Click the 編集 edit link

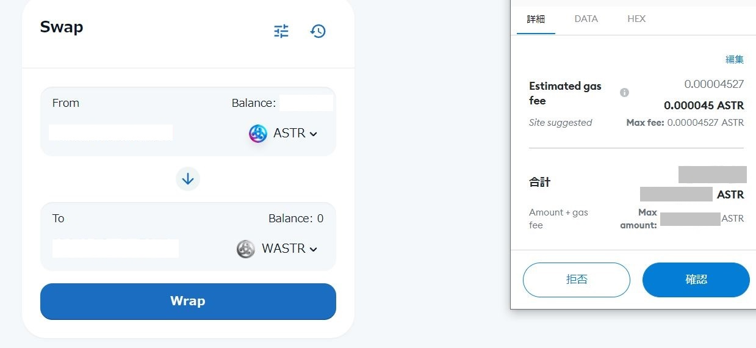coord(735,59)
